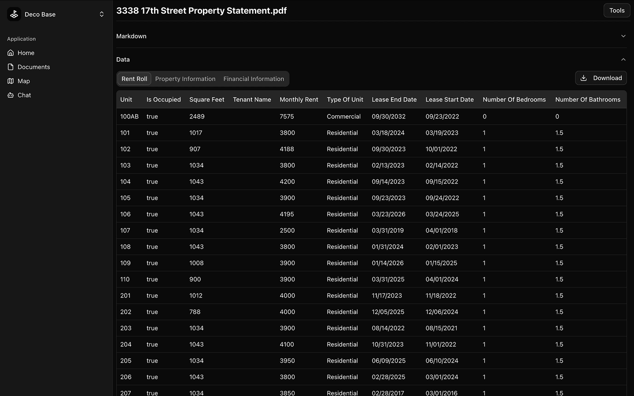Click the Number Of Bedrooms column header

tap(514, 99)
